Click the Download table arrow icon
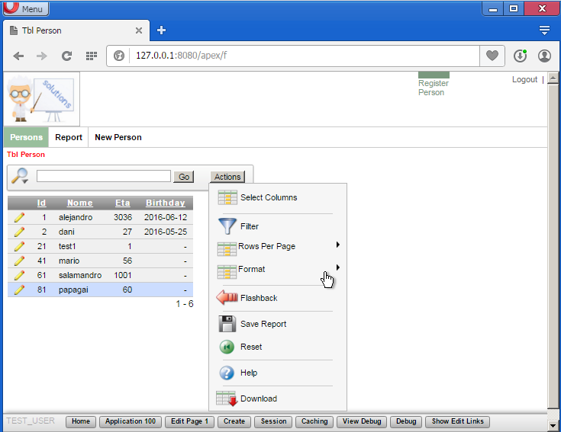 227,398
